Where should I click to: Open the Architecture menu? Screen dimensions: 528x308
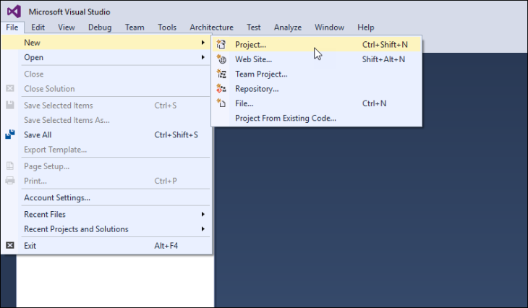tap(211, 27)
